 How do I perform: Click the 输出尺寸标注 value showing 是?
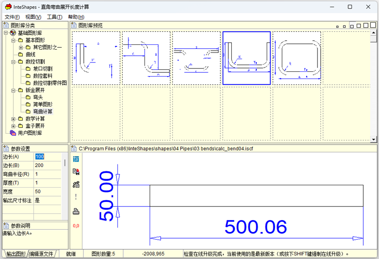pyautogui.click(x=47, y=200)
